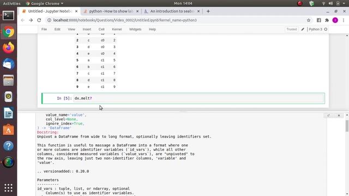The width and height of the screenshot is (349, 196).
Task: Switch to the python How to show tab
Action: pyautogui.click(x=111, y=11)
